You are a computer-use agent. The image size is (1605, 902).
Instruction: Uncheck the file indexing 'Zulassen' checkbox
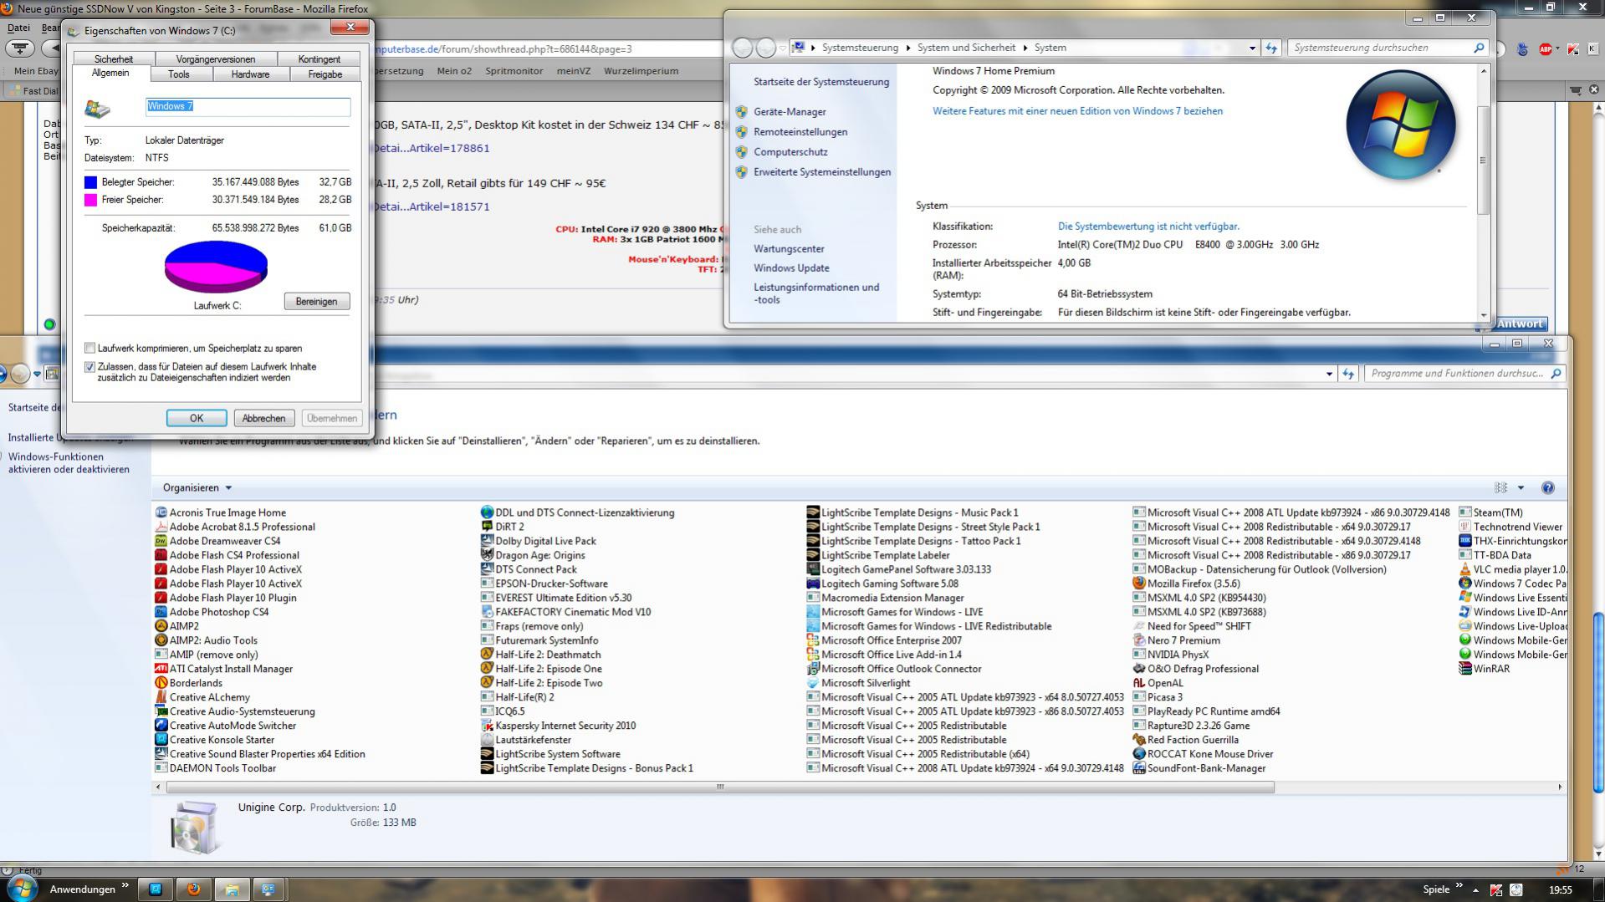90,366
